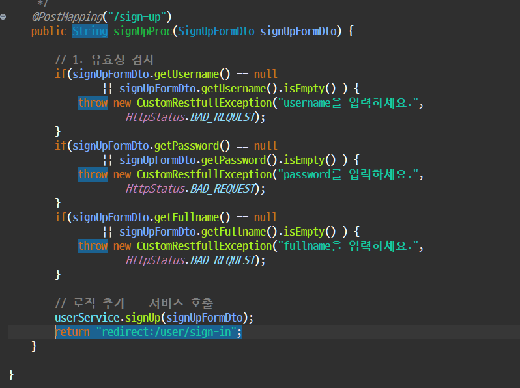Image resolution: width=520 pixels, height=388 pixels.
Task: Click getPassword().isEmpty() call
Action: click(x=268, y=160)
